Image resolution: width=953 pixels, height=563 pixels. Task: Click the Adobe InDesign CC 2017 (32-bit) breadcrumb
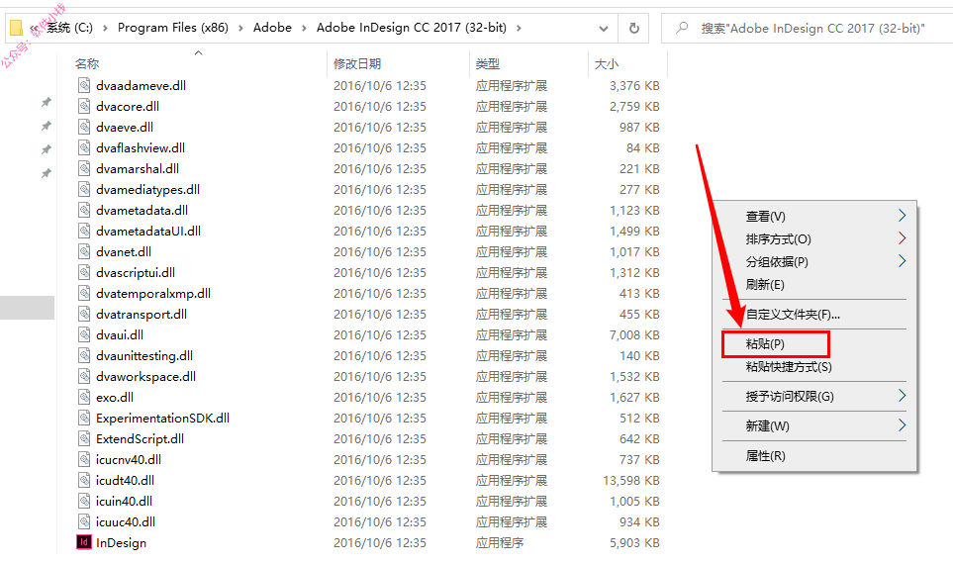(412, 28)
